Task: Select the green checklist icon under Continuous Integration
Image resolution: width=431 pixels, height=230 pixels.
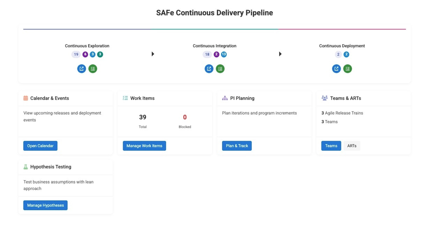Action: pos(220,69)
